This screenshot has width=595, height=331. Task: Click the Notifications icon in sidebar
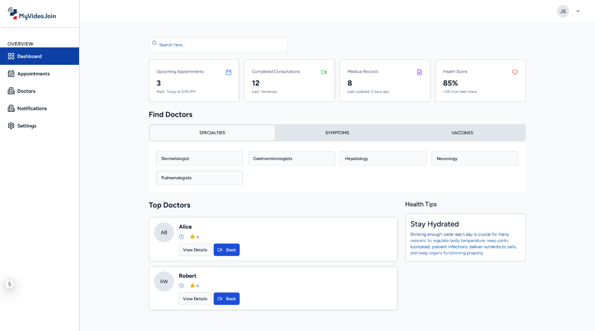(11, 108)
